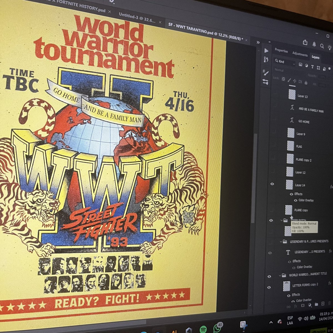Open Snipping Tool from the taskbar

click(244, 325)
